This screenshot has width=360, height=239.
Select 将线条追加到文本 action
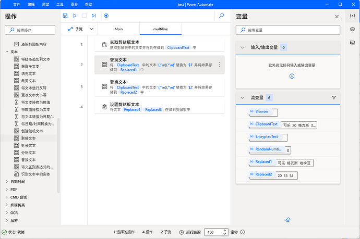coord(32,59)
